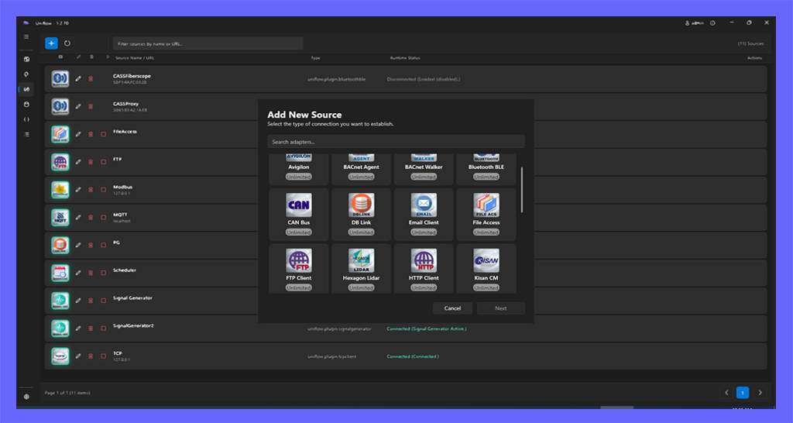
Task: Select the Hexagon Lidar adapter
Action: coord(361,269)
